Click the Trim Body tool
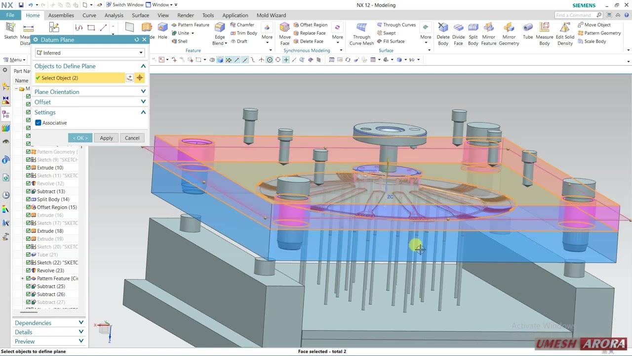Viewport: 632px width, 356px height. click(242, 33)
